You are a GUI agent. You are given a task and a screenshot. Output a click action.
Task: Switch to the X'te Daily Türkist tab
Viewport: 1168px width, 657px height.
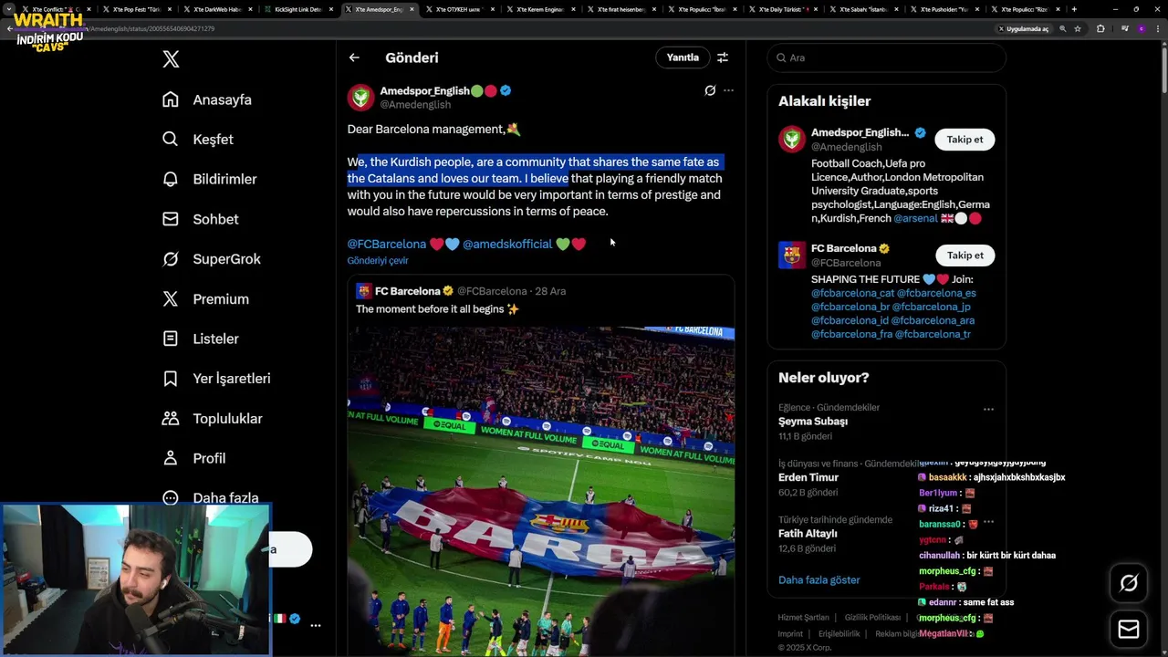point(781,9)
